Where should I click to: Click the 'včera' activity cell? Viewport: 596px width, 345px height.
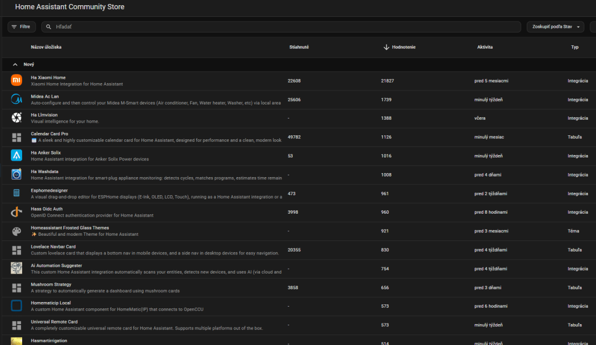click(x=480, y=118)
